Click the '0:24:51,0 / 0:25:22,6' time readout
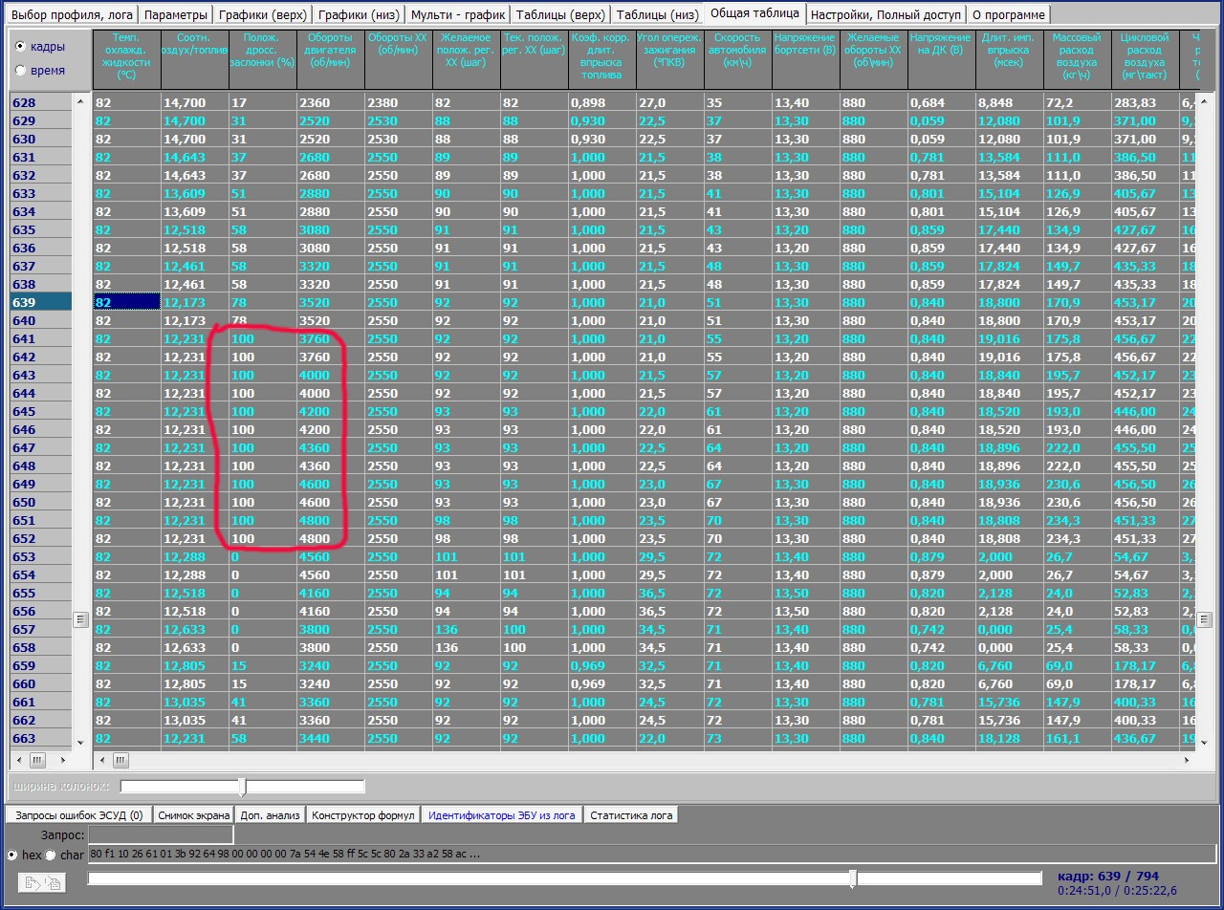This screenshot has height=910, width=1224. 1117,891
